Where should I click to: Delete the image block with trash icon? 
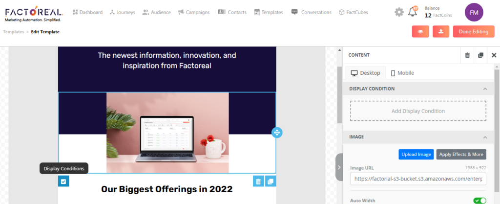coord(258,181)
